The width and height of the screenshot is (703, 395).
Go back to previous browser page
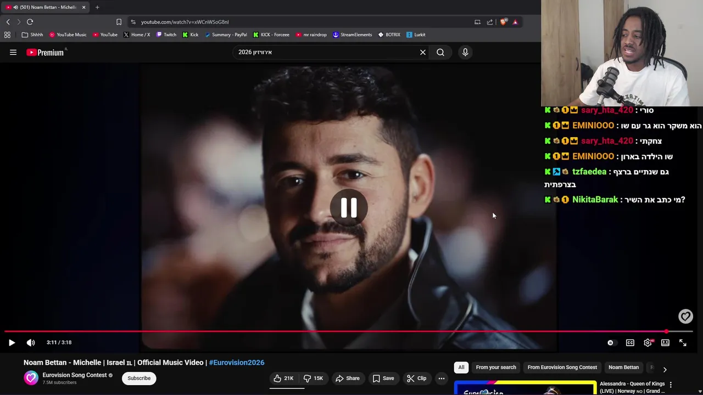8,22
